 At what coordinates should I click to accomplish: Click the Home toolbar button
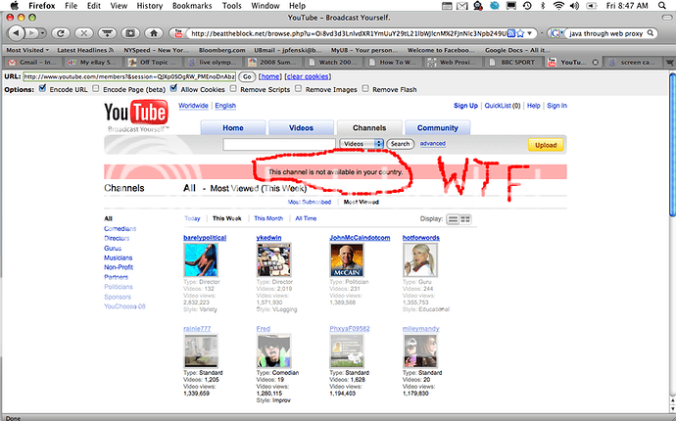tap(154, 33)
